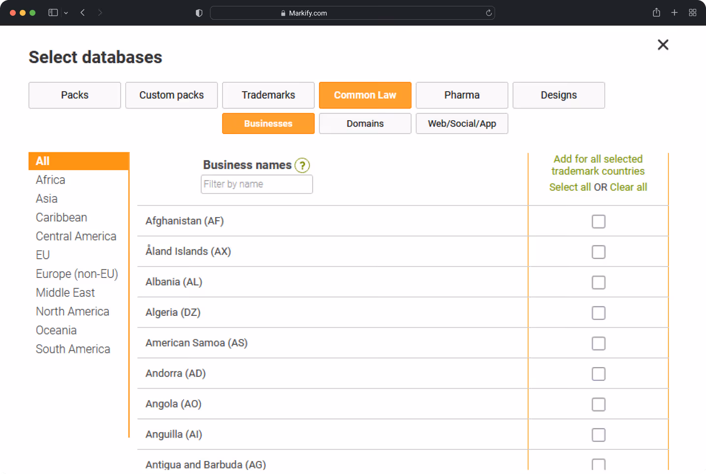Open the Share menu icon
The width and height of the screenshot is (706, 474).
pos(656,13)
